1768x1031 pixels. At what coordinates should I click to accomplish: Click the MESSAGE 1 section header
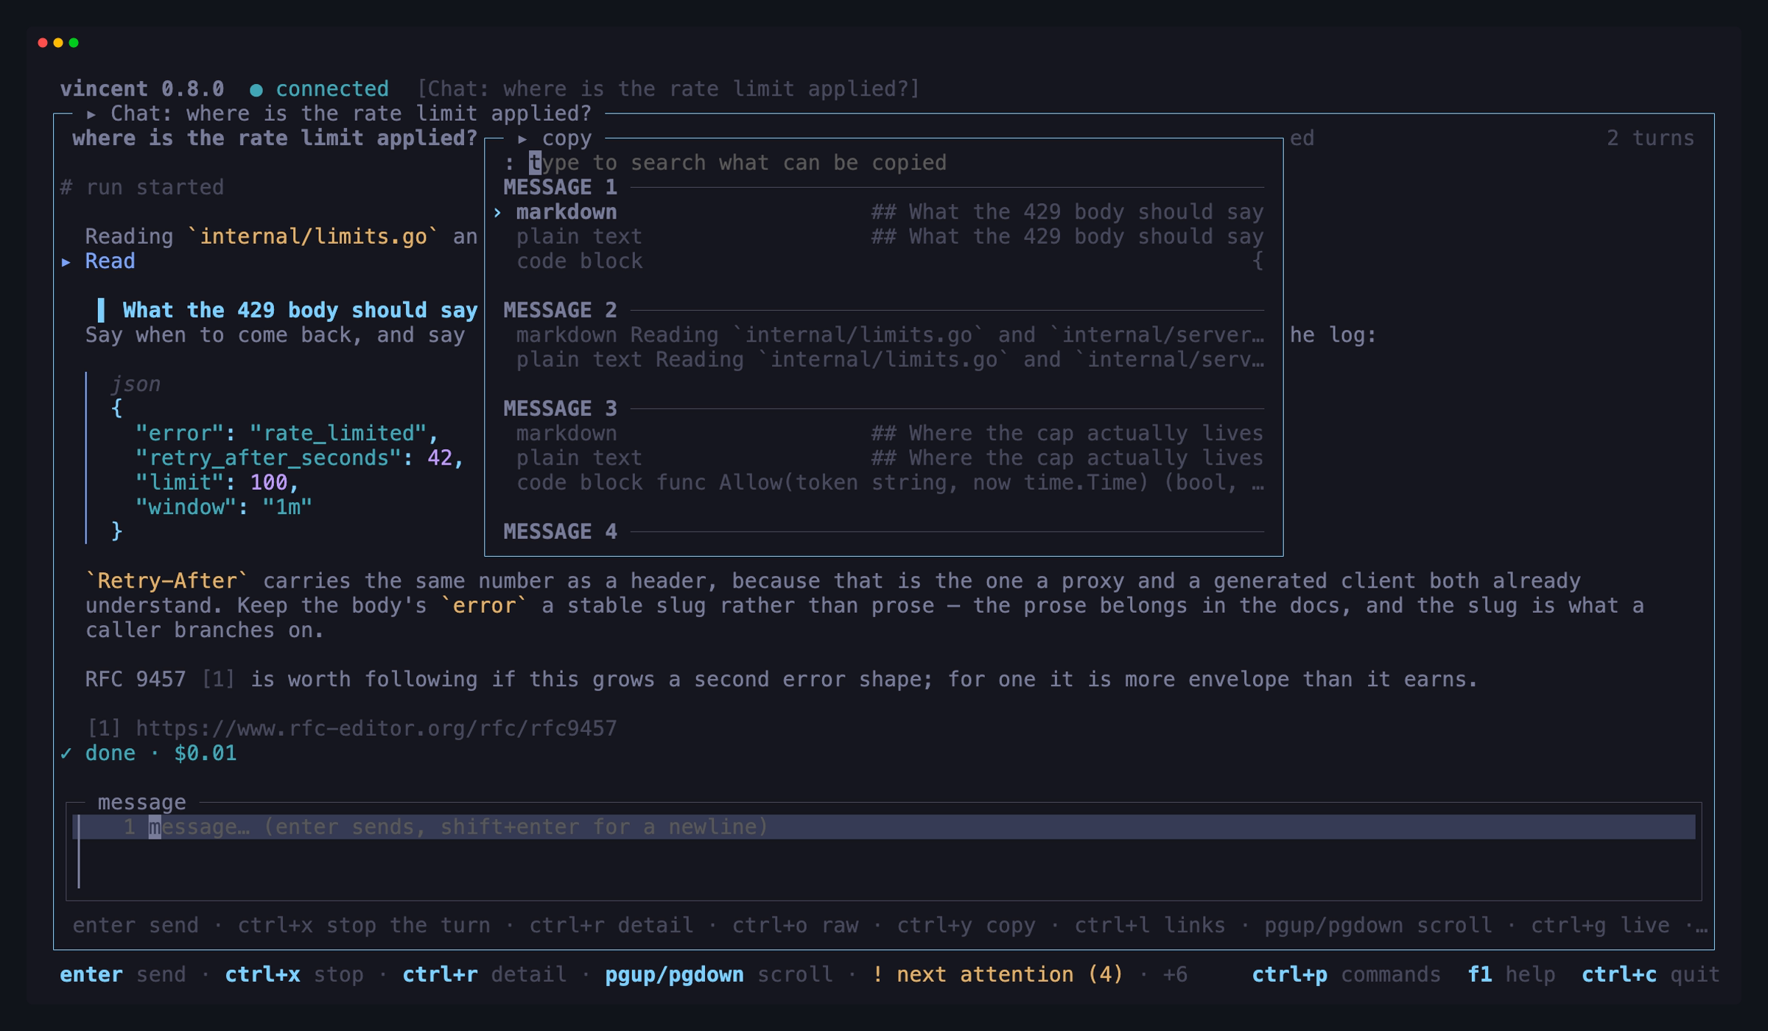[560, 188]
